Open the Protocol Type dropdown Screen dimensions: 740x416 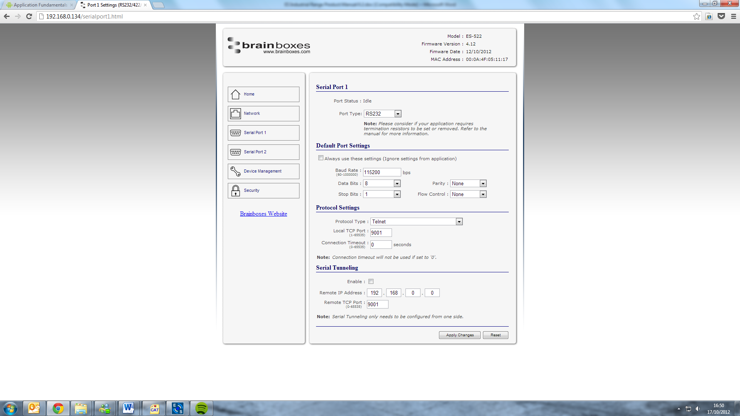click(459, 221)
